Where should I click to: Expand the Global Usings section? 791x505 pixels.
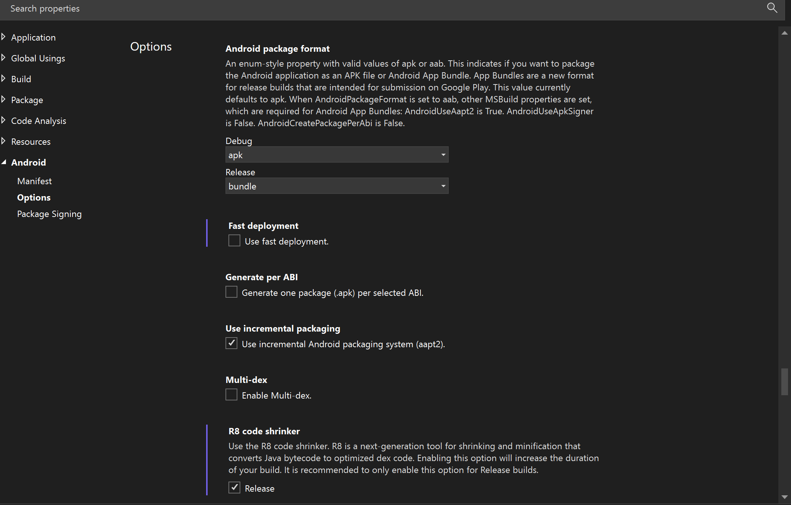coord(4,58)
